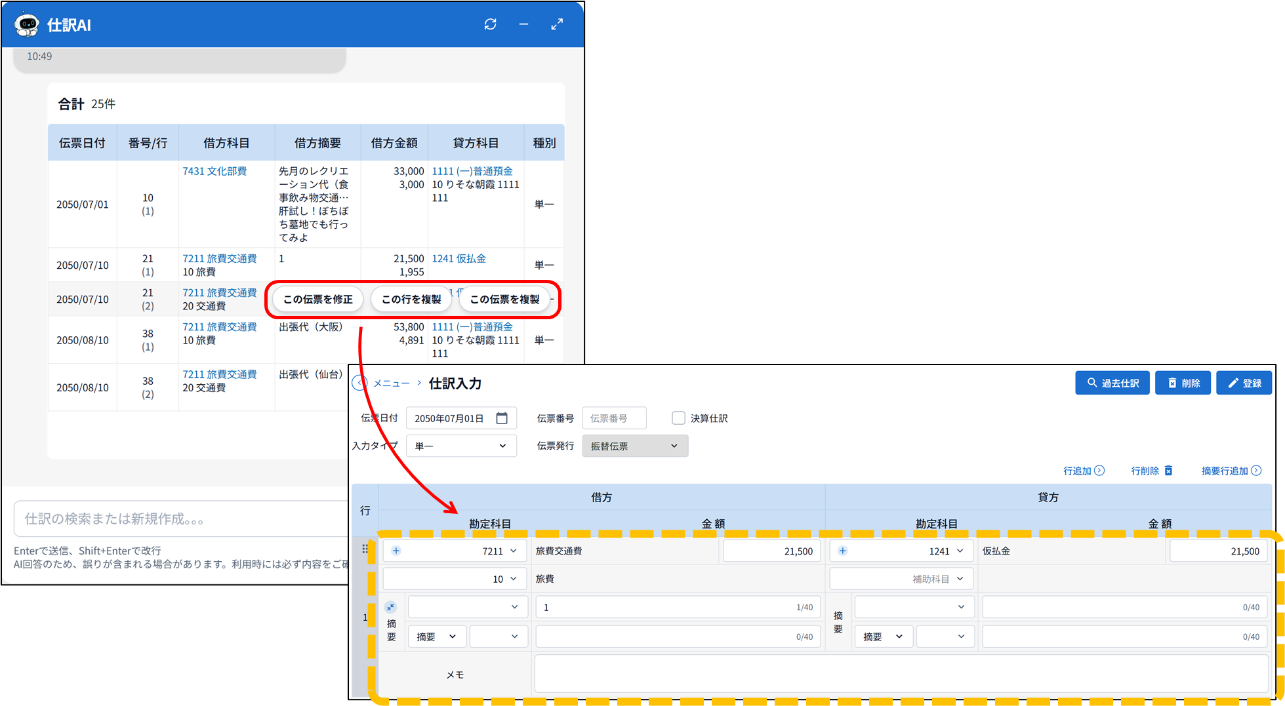The width and height of the screenshot is (1285, 706).
Task: Open the credit 摘要 type dropdown
Action: [x=884, y=637]
